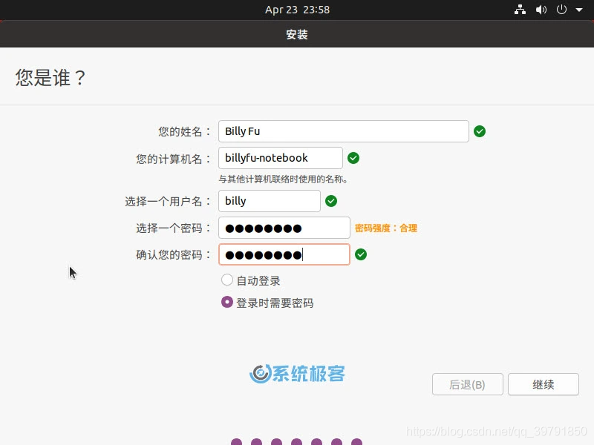Click the checkmark beside confirm password field
The height and width of the screenshot is (445, 594).
[361, 254]
